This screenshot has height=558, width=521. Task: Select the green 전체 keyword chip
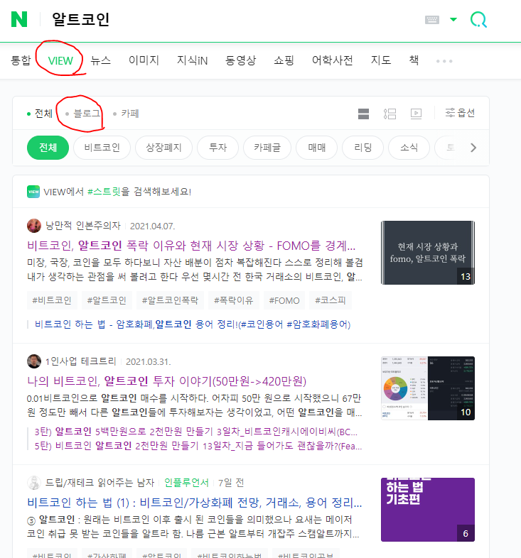pos(48,148)
